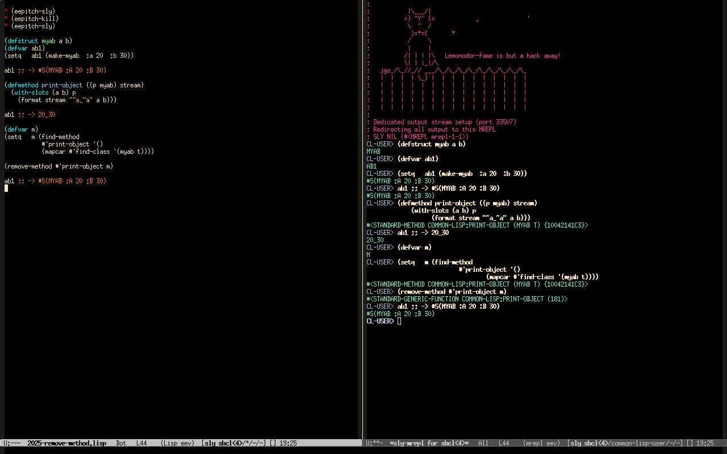The height and width of the screenshot is (454, 727).
Task: Click the 2025-remove-method.lisp buffer name in mode line
Action: (66, 443)
